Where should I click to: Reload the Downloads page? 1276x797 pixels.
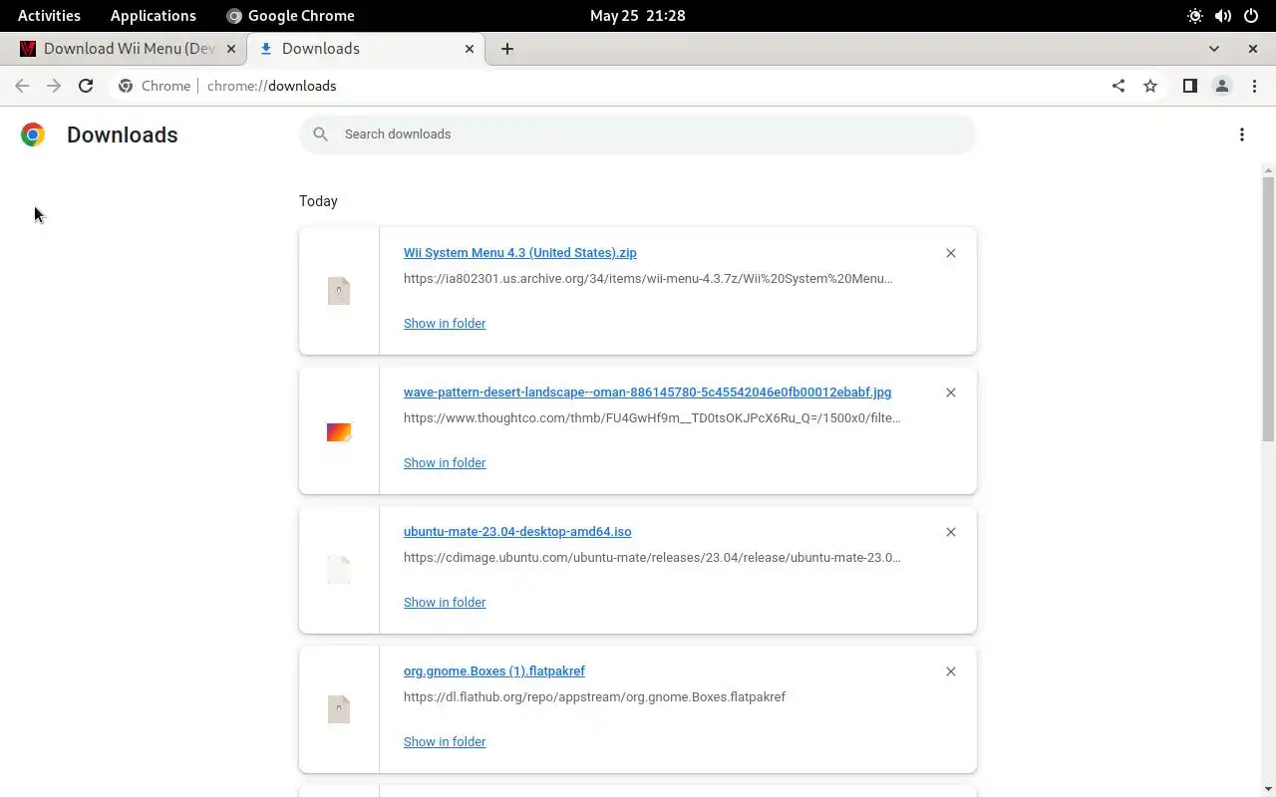(86, 86)
